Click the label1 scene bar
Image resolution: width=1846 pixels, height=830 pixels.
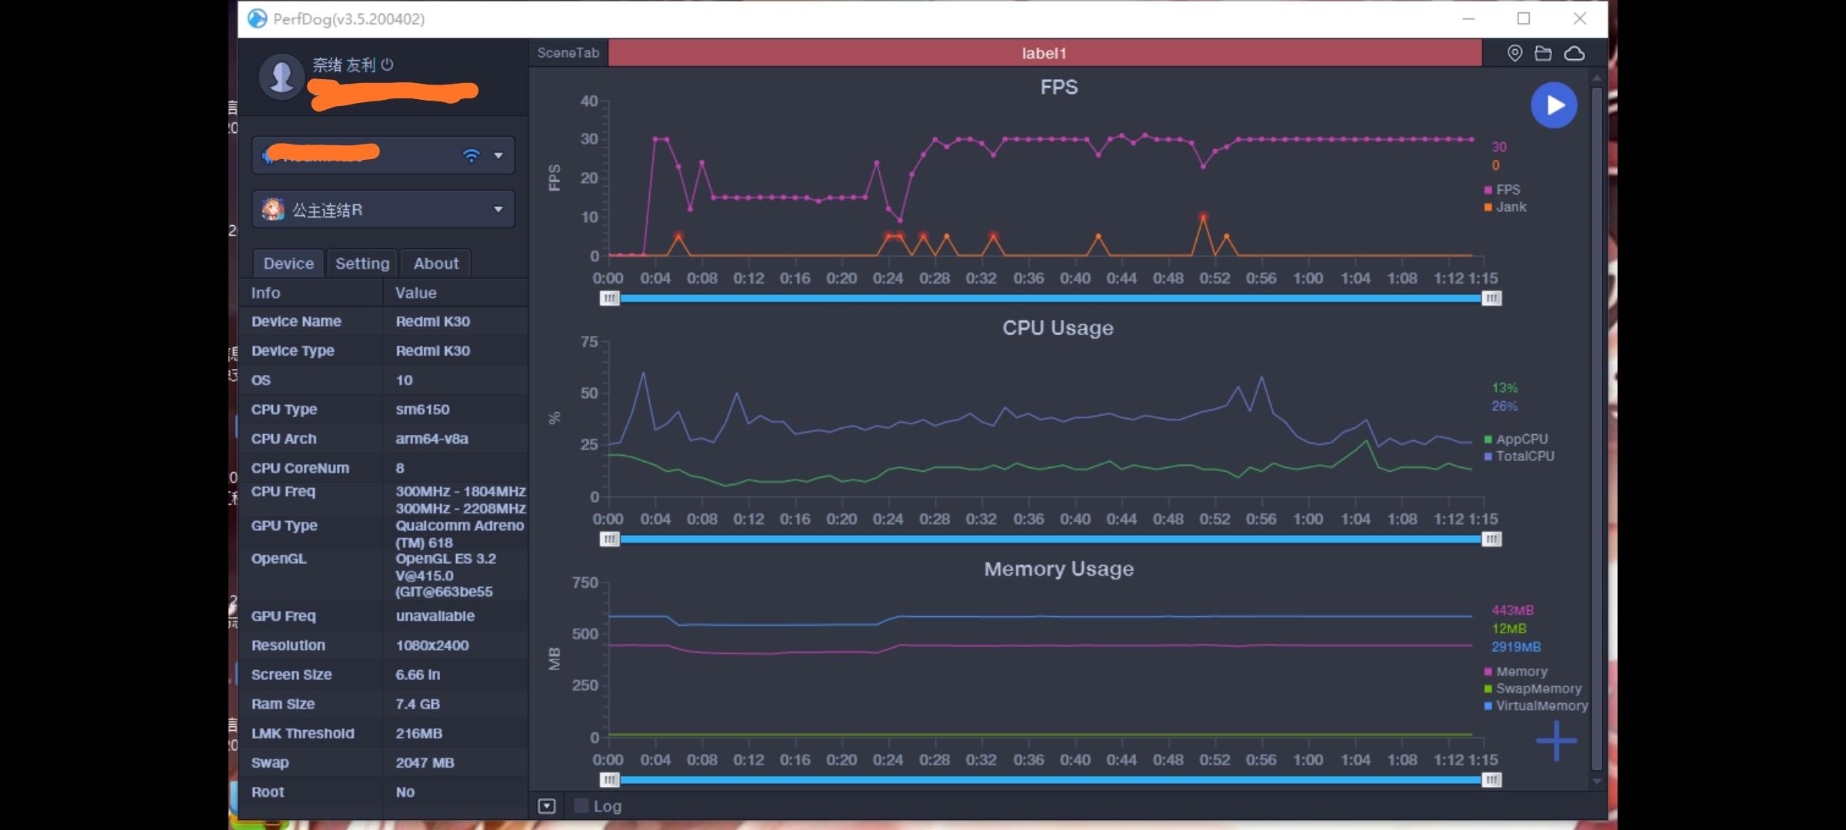click(x=1044, y=53)
